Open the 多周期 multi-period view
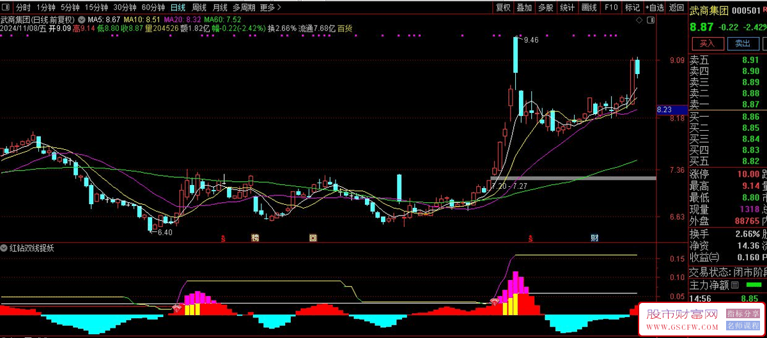The height and width of the screenshot is (338, 767). (x=244, y=8)
